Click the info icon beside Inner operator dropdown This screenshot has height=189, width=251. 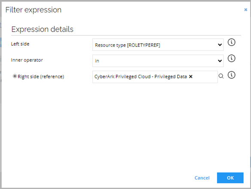tap(231, 58)
